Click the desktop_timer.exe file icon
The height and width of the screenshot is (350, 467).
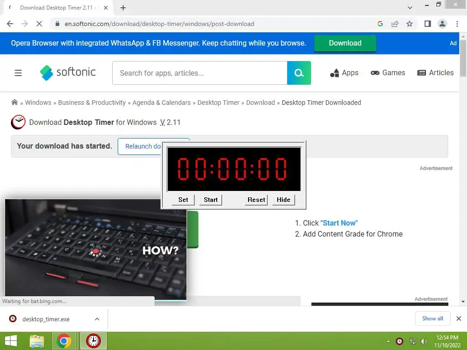[x=13, y=319]
